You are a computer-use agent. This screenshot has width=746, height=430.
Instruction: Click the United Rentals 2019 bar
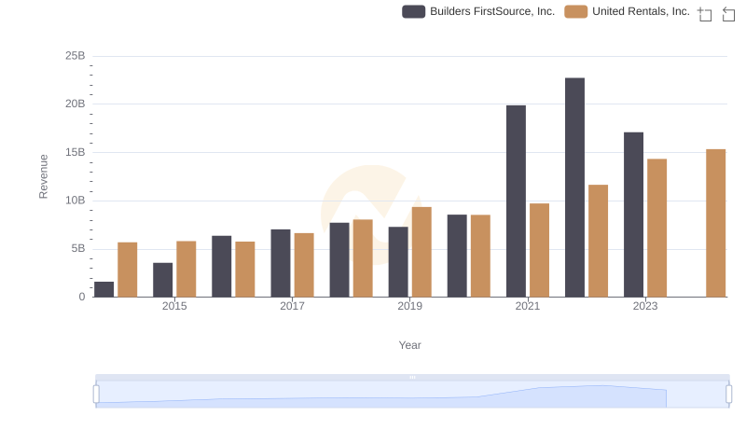coord(421,252)
